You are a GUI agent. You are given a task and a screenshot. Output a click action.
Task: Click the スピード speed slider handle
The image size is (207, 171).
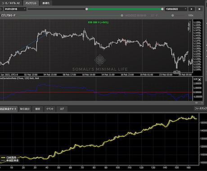[x=173, y=15]
